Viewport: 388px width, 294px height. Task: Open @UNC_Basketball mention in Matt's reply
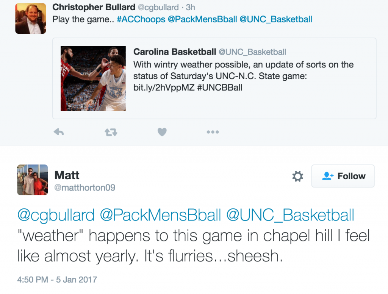coord(290,215)
